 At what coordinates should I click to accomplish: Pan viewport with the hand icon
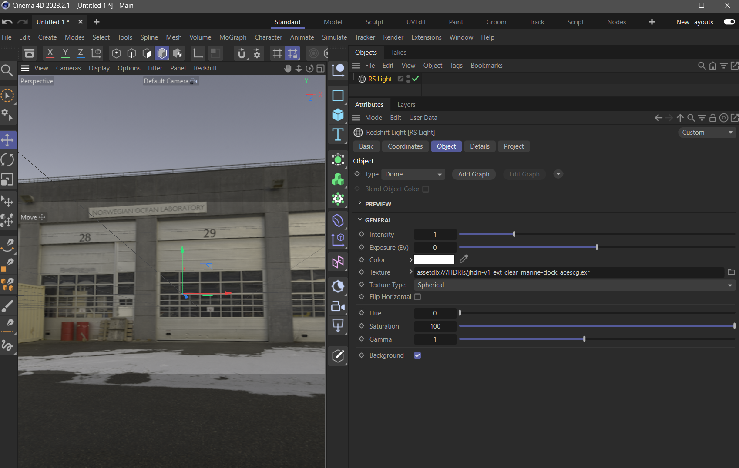pyautogui.click(x=288, y=68)
